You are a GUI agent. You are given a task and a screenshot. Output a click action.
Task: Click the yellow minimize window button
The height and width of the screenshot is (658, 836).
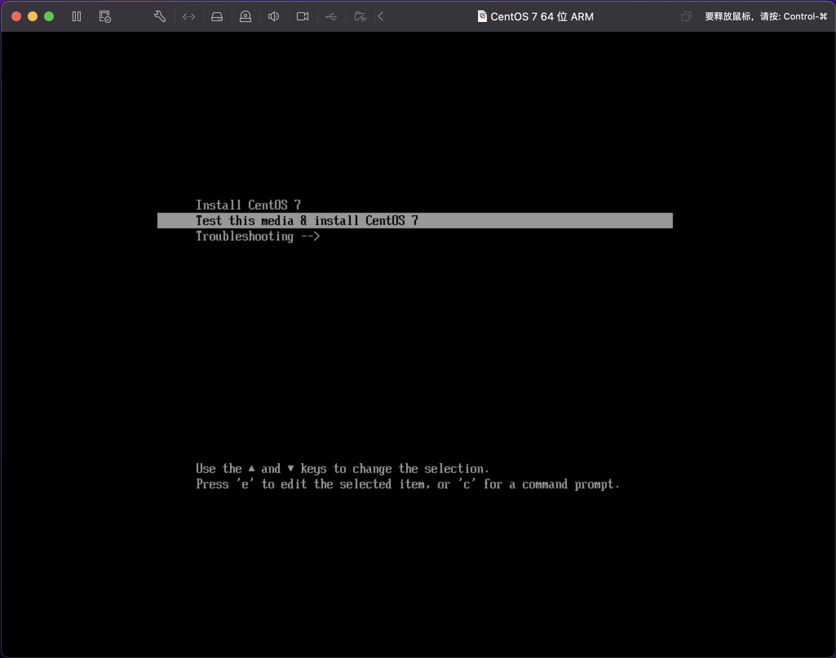[33, 16]
